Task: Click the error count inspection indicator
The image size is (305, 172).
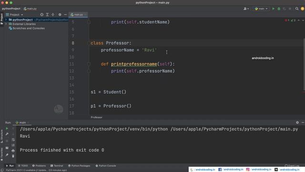Action: (287, 20)
